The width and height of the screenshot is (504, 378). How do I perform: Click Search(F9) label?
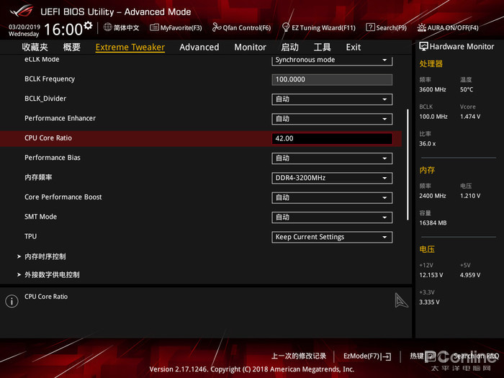(392, 28)
